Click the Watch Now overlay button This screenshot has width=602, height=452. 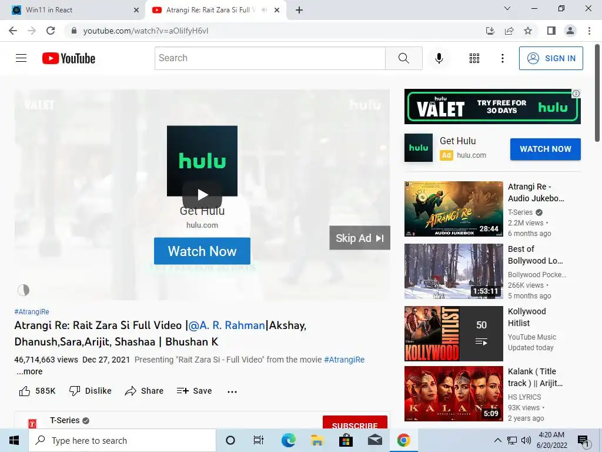tap(202, 251)
